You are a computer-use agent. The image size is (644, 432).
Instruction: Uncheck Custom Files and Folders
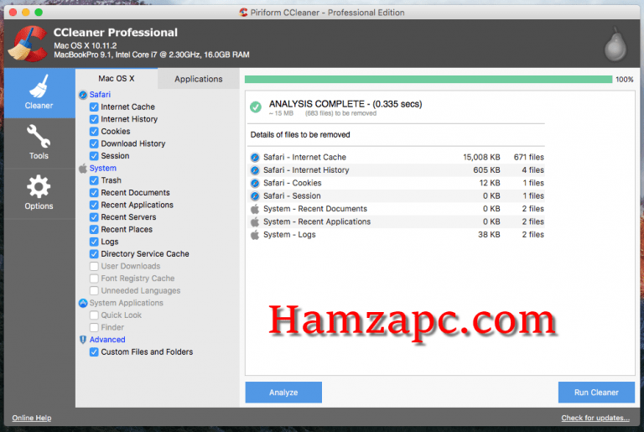point(94,352)
